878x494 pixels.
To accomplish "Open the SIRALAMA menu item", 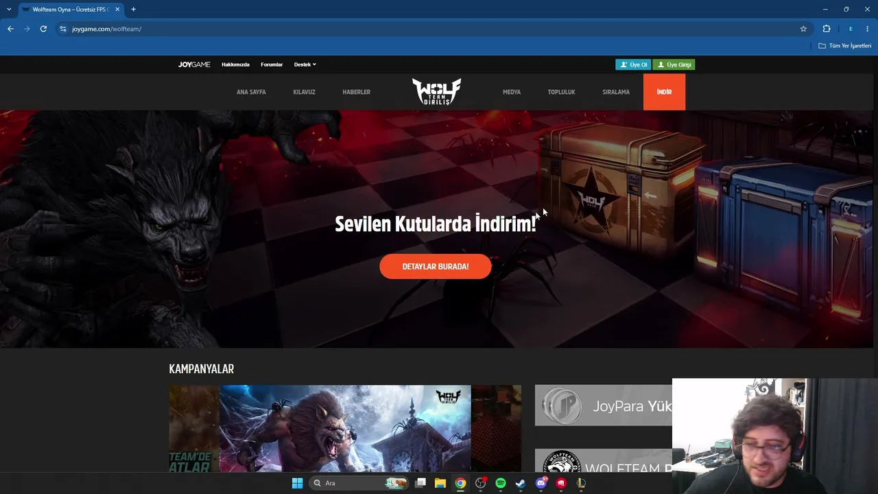I will pos(616,92).
